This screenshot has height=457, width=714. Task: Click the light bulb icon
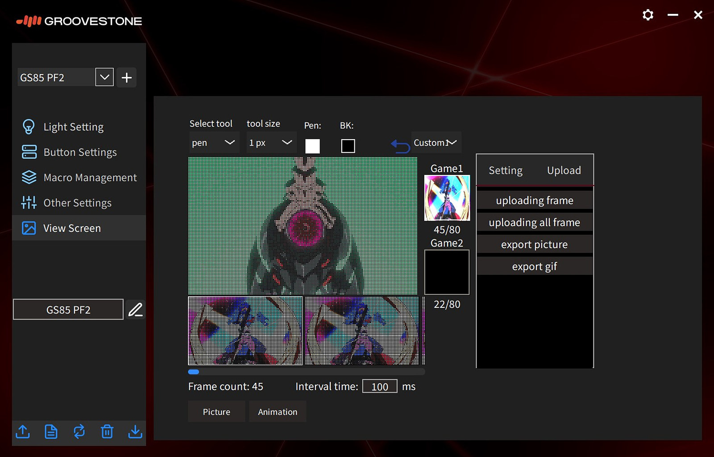click(x=29, y=127)
